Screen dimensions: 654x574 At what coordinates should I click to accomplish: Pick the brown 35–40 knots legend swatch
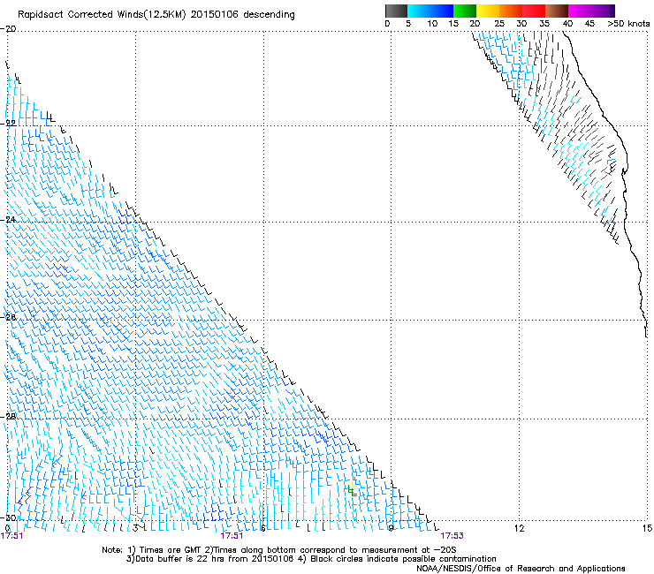click(557, 11)
